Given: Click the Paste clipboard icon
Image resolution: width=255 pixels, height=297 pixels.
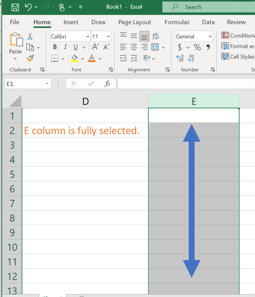Looking at the screenshot, I should click(x=16, y=39).
